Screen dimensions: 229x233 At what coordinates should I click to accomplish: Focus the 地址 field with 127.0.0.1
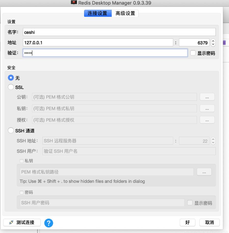(98, 43)
